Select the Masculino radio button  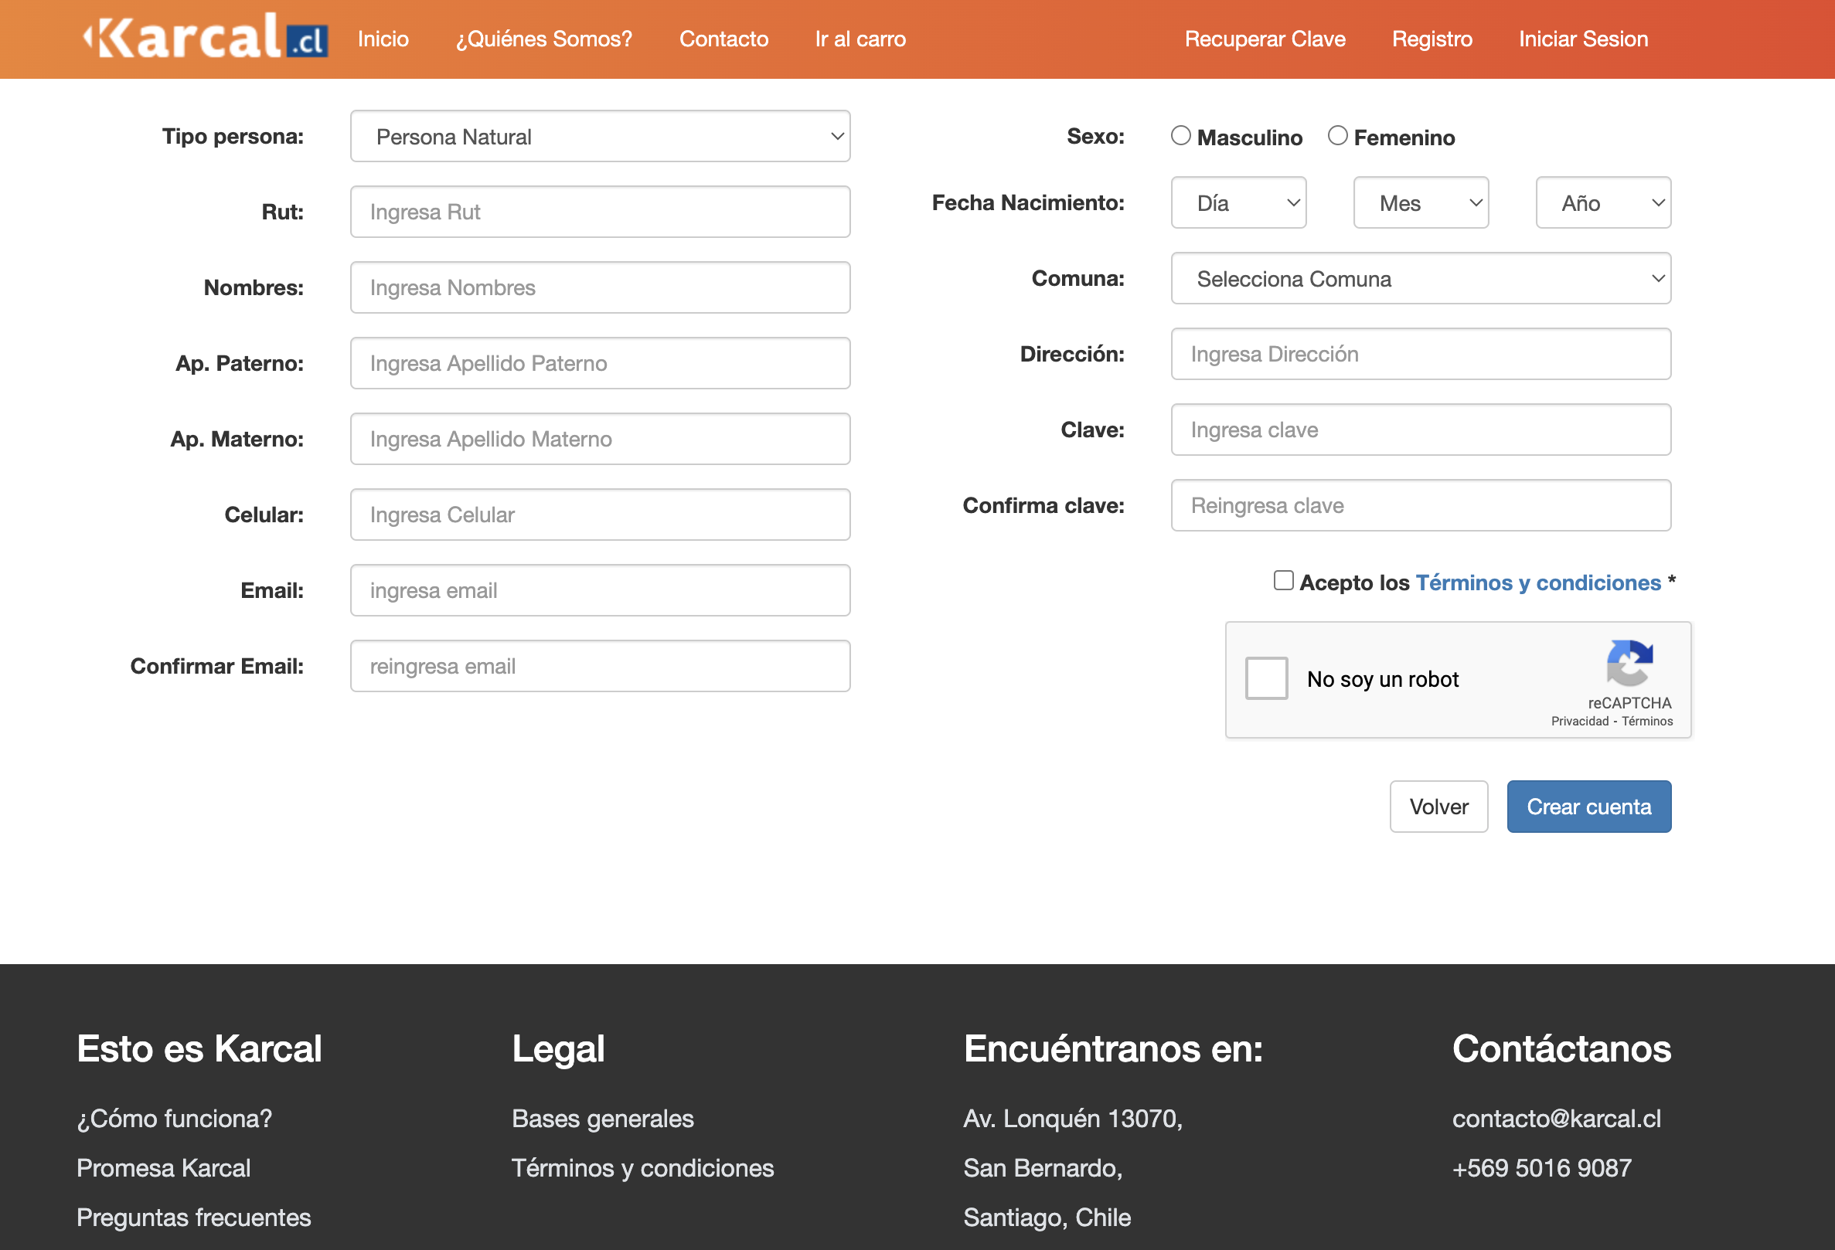[1180, 136]
